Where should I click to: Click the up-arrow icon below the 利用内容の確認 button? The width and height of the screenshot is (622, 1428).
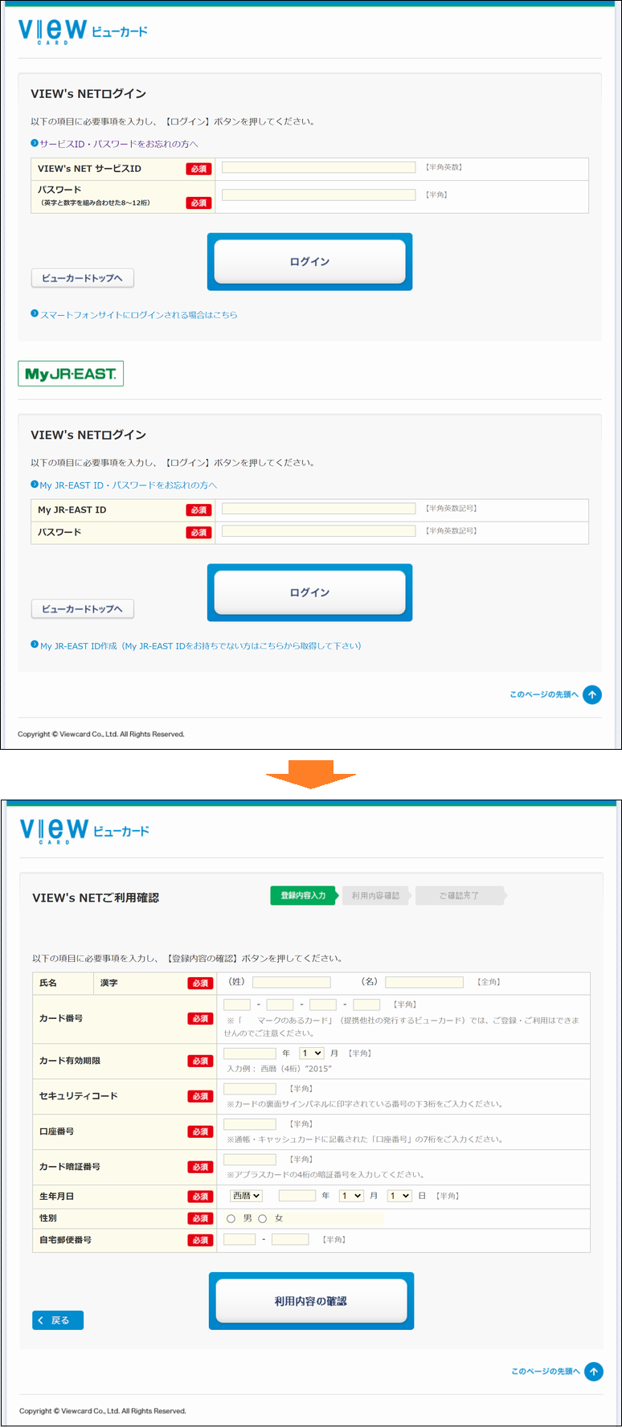click(x=594, y=1371)
